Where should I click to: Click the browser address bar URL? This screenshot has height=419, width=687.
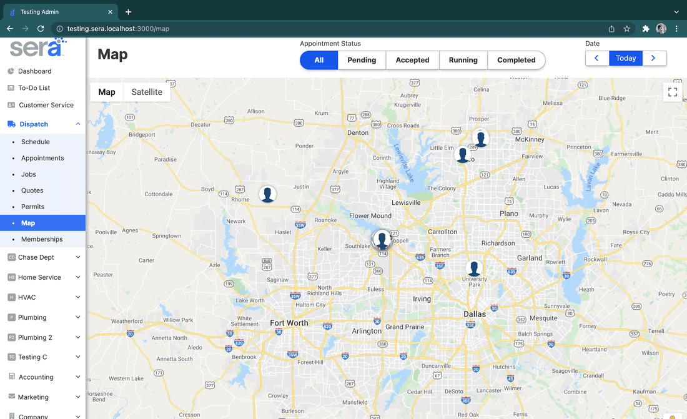(119, 29)
